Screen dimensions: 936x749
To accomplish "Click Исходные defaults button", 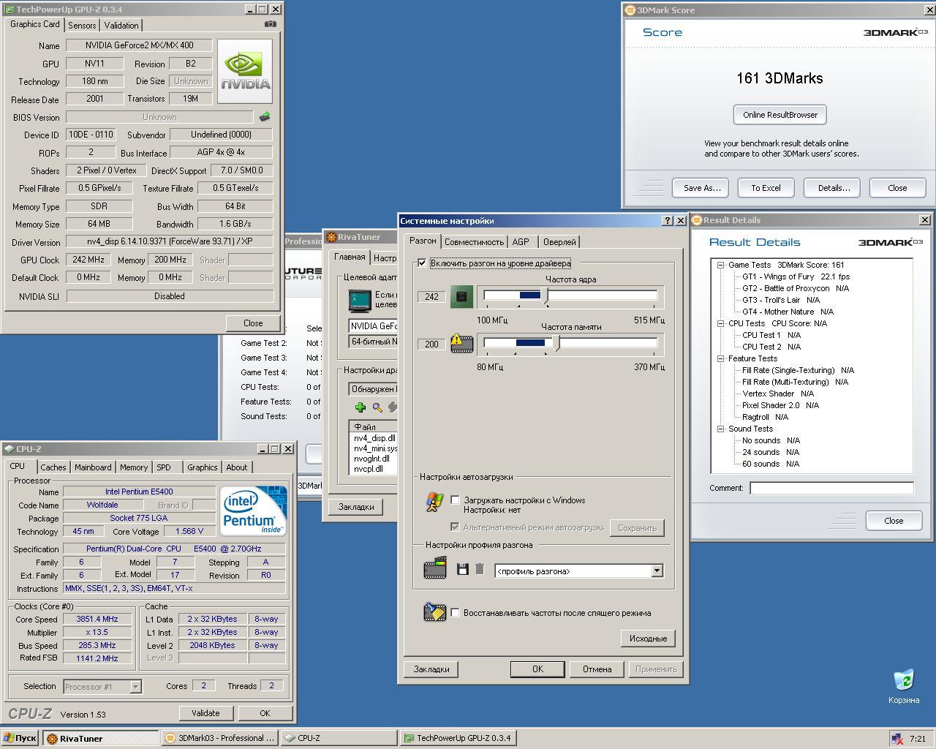I will click(x=648, y=638).
